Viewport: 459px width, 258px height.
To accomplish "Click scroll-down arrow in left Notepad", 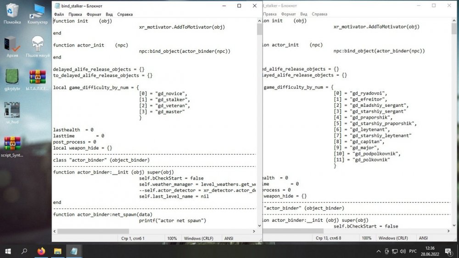I will [259, 225].
